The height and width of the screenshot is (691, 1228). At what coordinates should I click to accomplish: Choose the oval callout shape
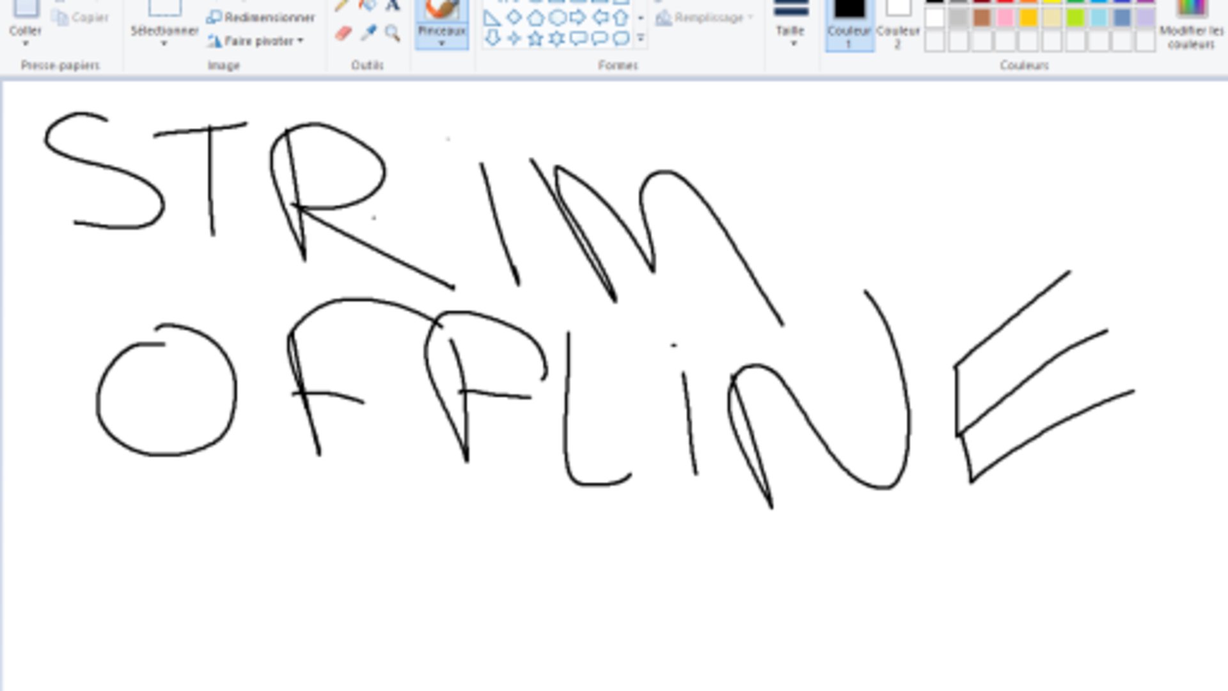600,39
